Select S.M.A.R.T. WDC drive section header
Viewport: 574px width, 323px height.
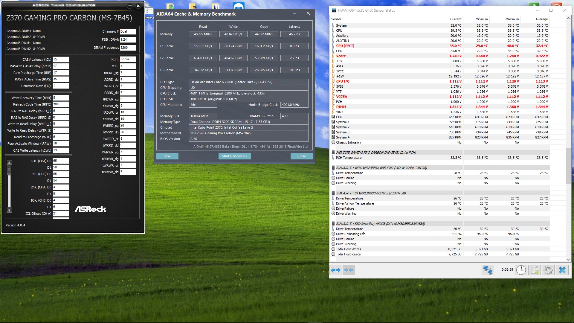381,168
